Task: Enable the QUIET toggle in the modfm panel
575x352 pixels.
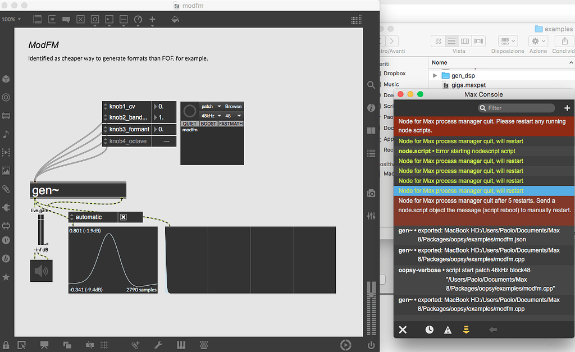Action: coord(189,124)
